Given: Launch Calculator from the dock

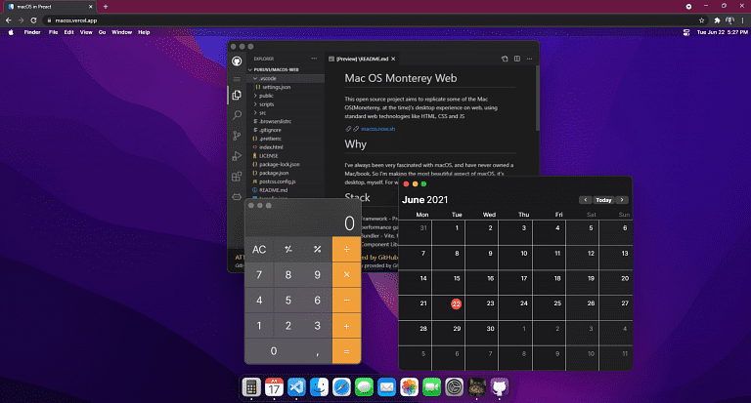Looking at the screenshot, I should click(x=251, y=386).
